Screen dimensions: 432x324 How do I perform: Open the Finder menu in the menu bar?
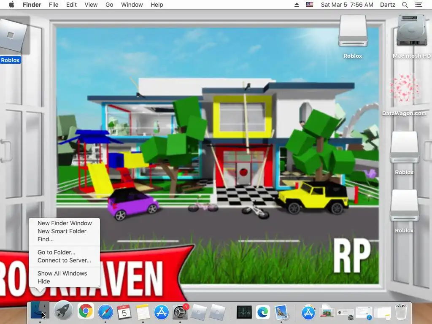[x=32, y=5]
